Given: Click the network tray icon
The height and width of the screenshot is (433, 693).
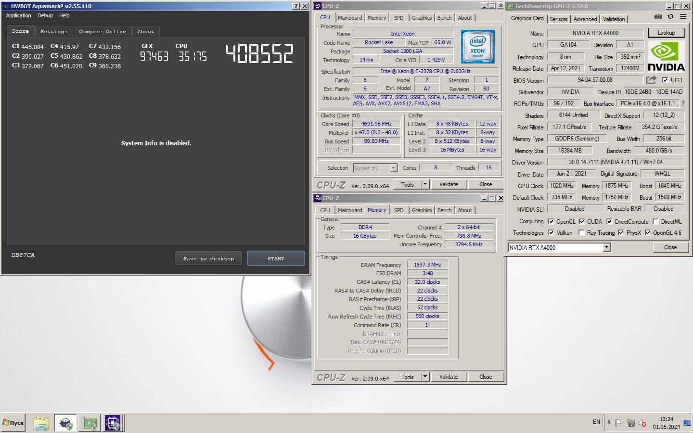Looking at the screenshot, I should 631,423.
